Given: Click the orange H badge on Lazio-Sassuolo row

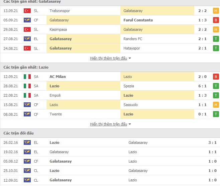Looking at the screenshot, I should click(x=216, y=105).
